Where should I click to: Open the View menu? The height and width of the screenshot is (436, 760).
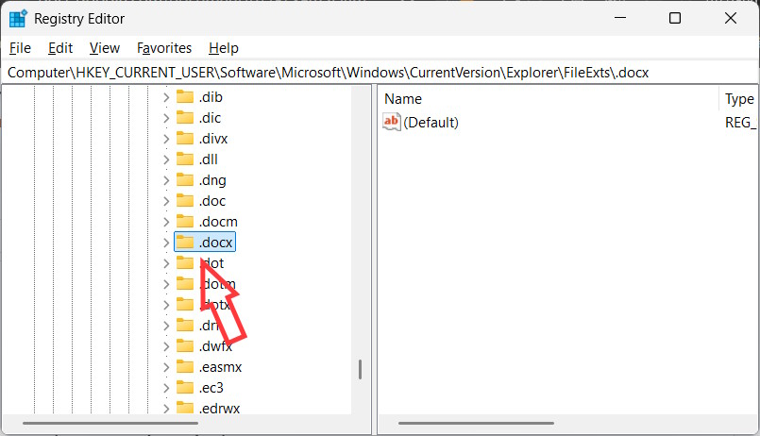pos(105,48)
